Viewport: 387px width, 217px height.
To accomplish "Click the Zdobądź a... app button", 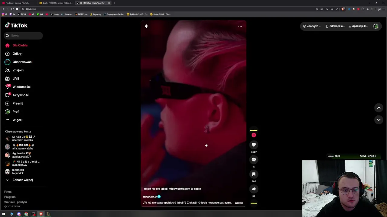I will [x=335, y=26].
